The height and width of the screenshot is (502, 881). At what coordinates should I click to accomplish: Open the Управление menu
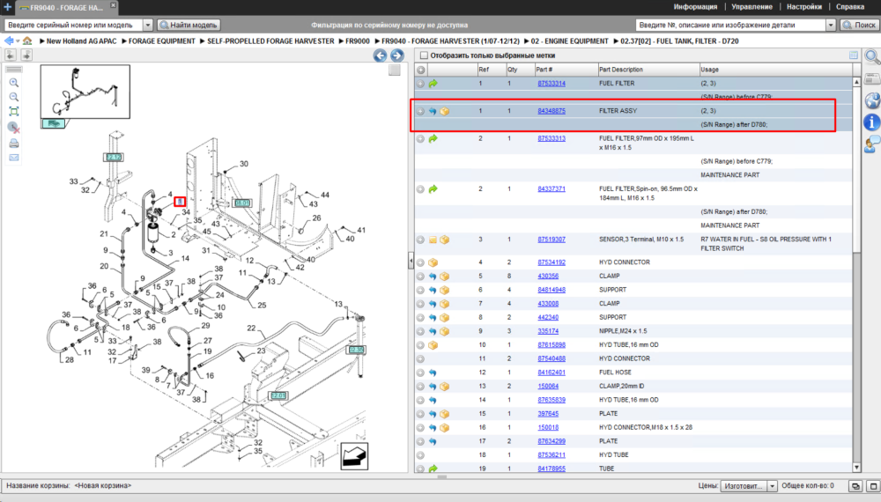(751, 7)
